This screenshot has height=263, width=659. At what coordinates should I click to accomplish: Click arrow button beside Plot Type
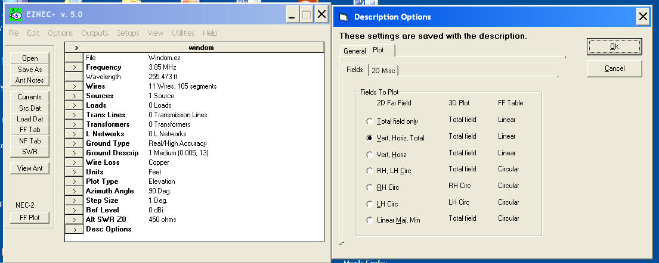tap(74, 181)
